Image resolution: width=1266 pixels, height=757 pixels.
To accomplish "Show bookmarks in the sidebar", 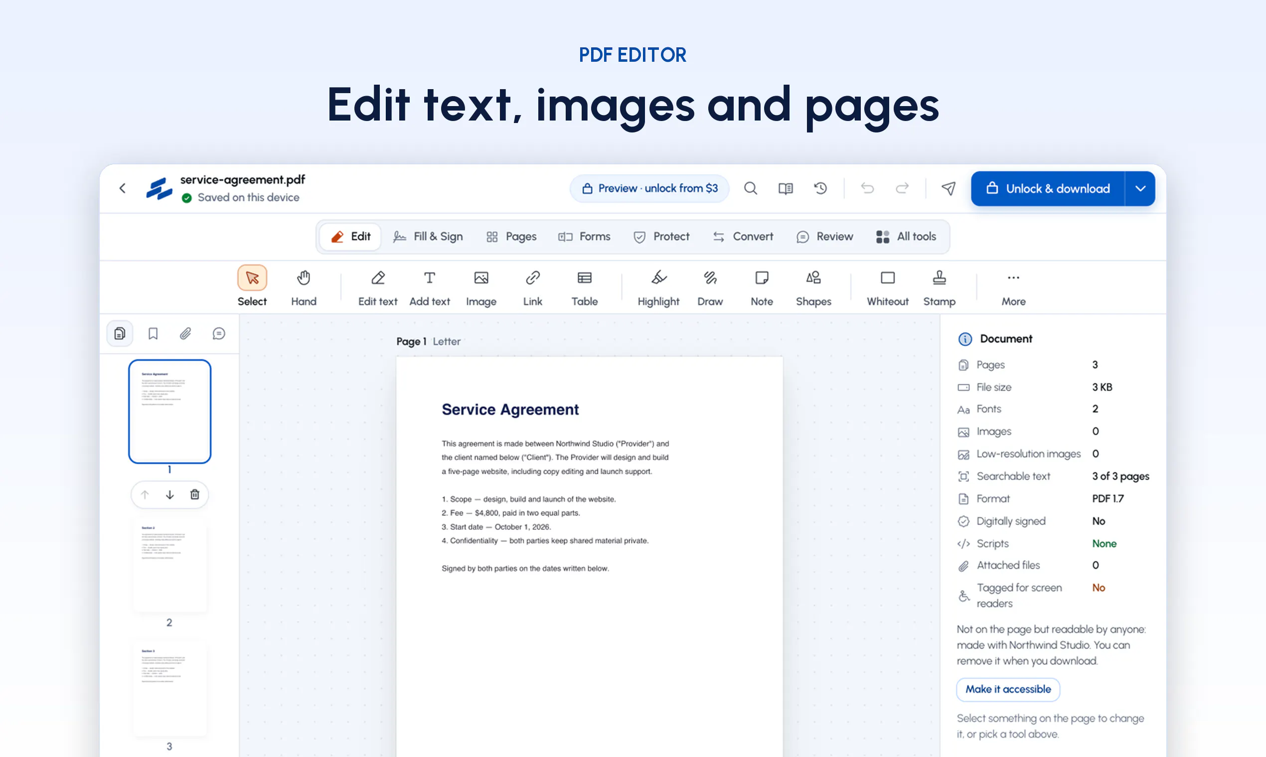I will click(153, 334).
